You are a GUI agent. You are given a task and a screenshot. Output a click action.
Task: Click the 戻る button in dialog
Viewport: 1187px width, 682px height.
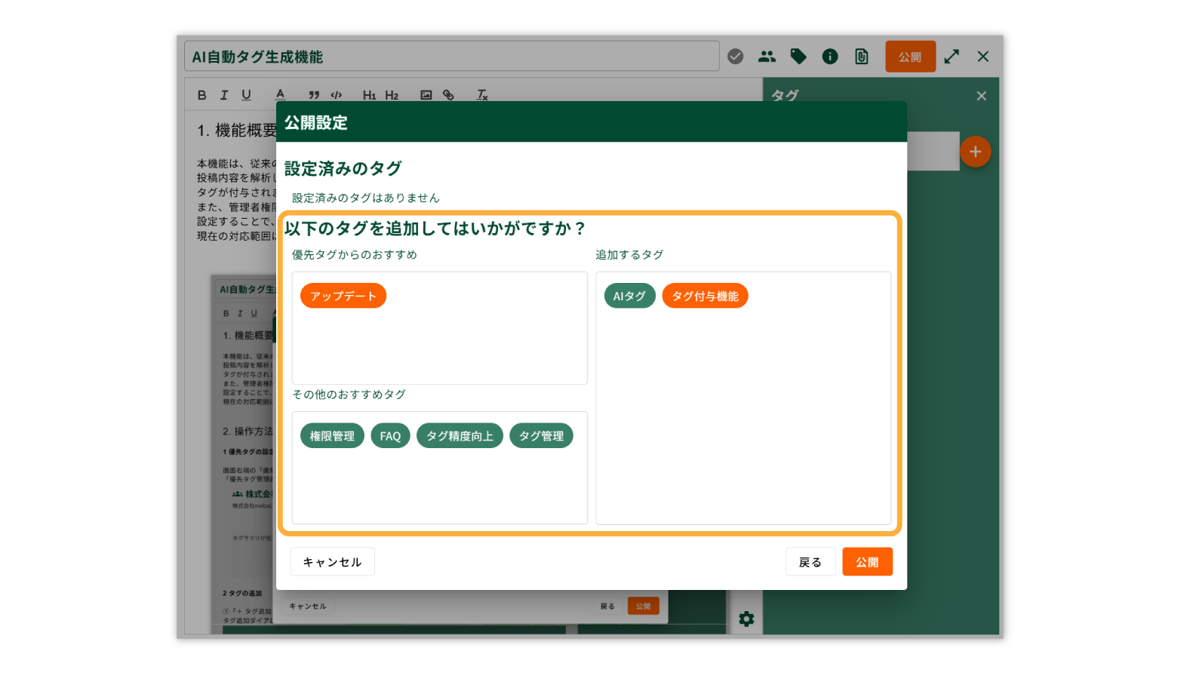(x=810, y=562)
